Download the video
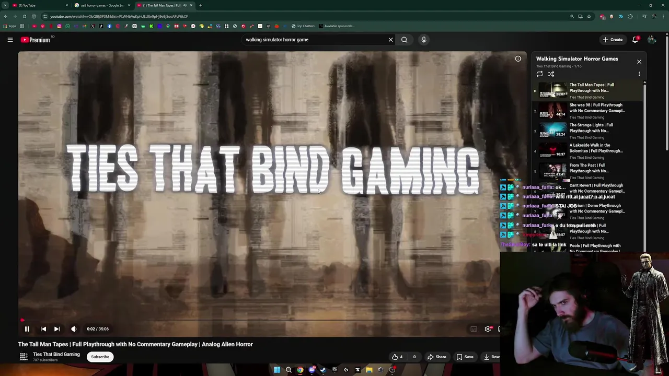Image resolution: width=669 pixels, height=376 pixels. [491, 357]
